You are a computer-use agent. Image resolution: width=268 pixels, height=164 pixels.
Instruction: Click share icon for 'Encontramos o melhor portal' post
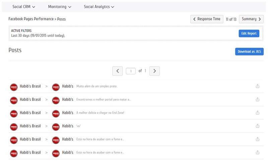pos(257,100)
